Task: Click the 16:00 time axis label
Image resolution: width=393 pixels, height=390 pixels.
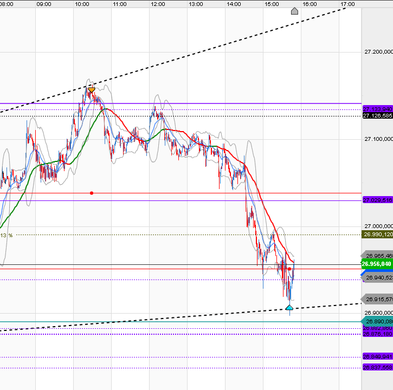Action: click(x=310, y=4)
